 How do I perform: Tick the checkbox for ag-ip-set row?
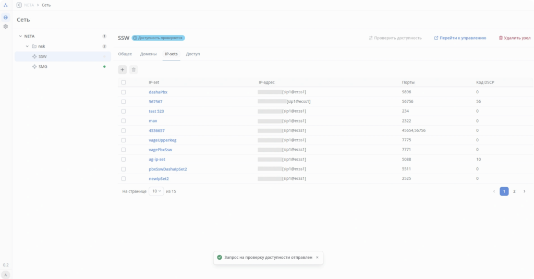click(x=123, y=160)
